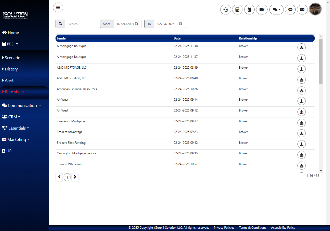Open the calculator tool icon

click(237, 10)
